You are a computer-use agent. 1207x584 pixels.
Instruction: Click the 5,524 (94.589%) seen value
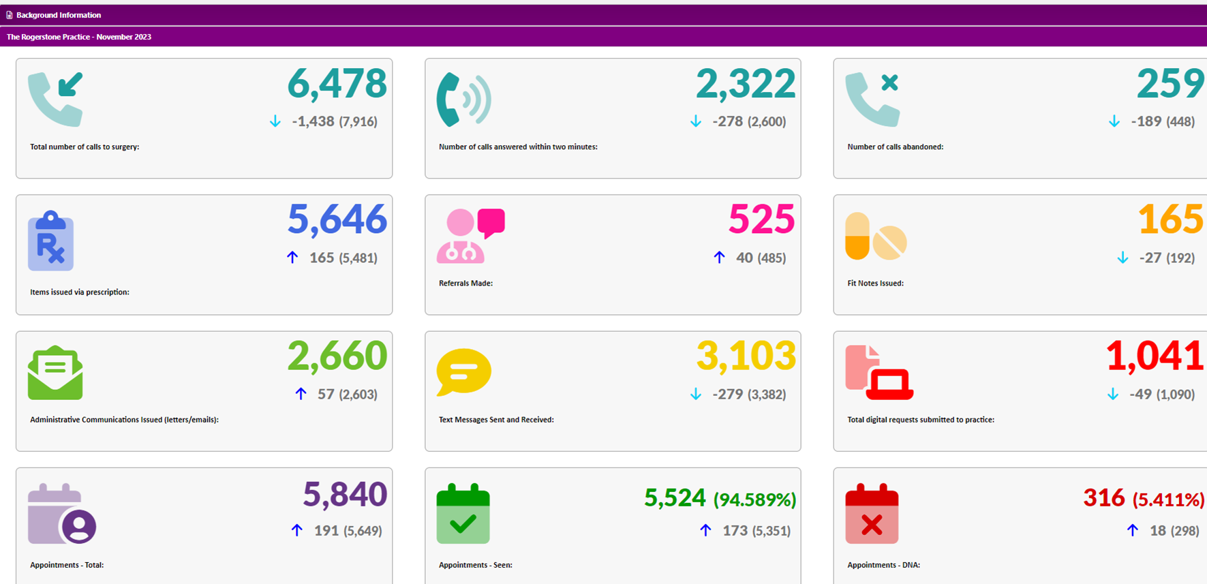pyautogui.click(x=720, y=498)
